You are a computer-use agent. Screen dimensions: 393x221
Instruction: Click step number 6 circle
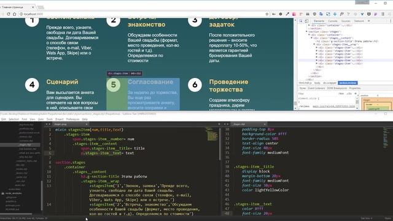tap(195, 85)
